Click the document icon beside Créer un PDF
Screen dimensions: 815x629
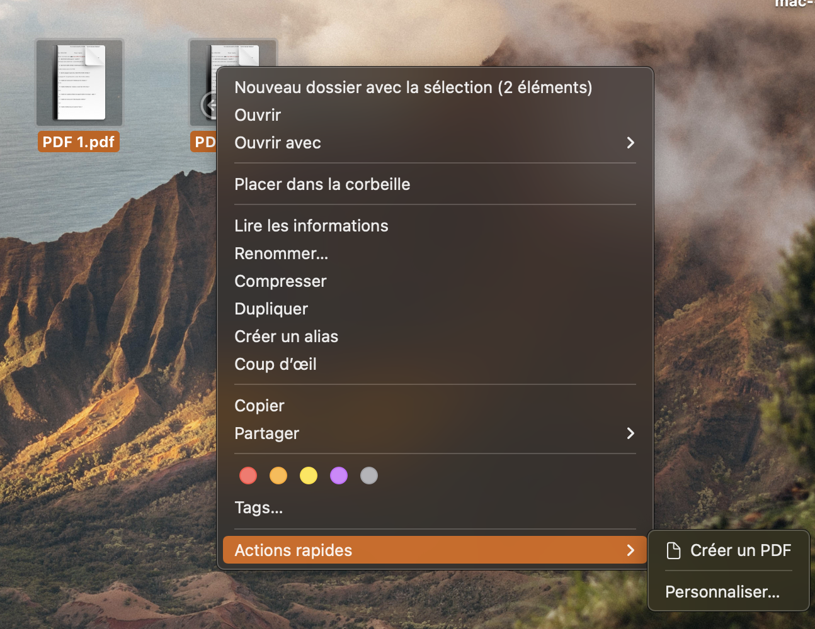[x=674, y=550]
